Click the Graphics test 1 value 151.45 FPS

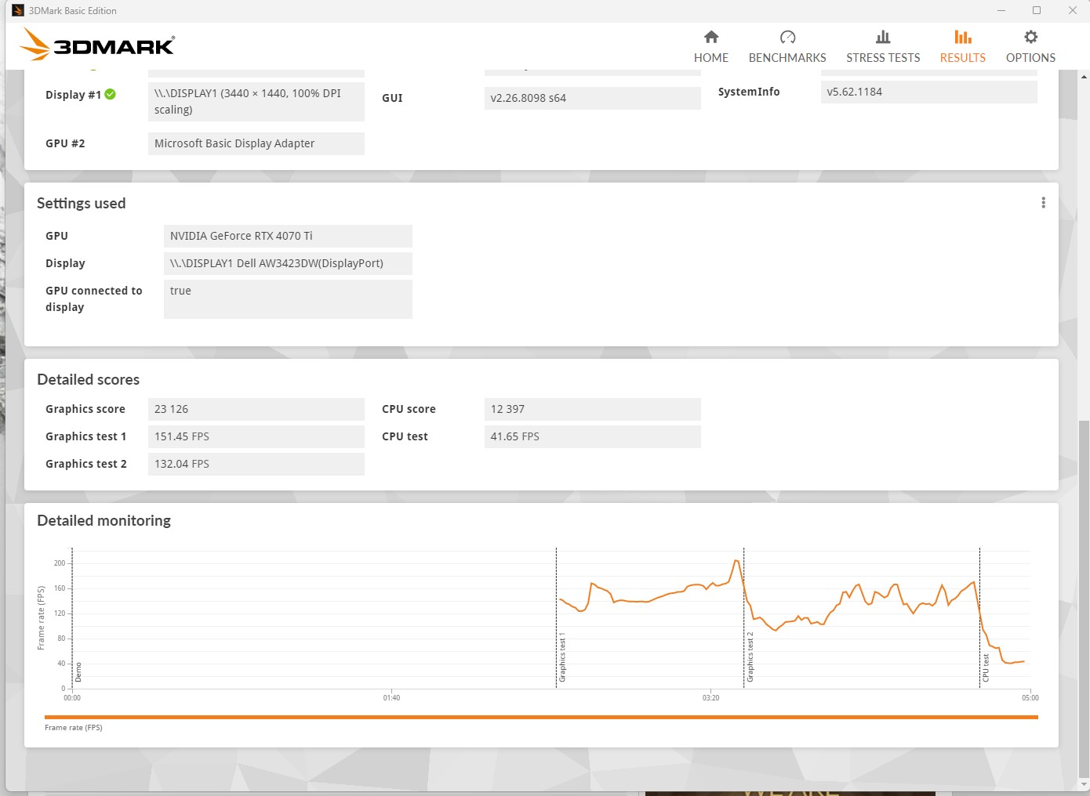tap(256, 436)
